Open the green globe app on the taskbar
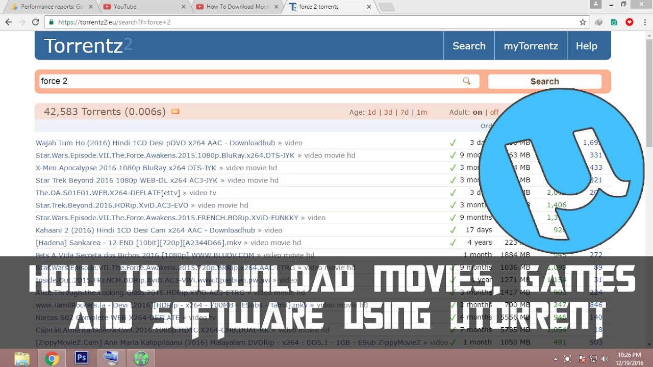 pos(141,358)
